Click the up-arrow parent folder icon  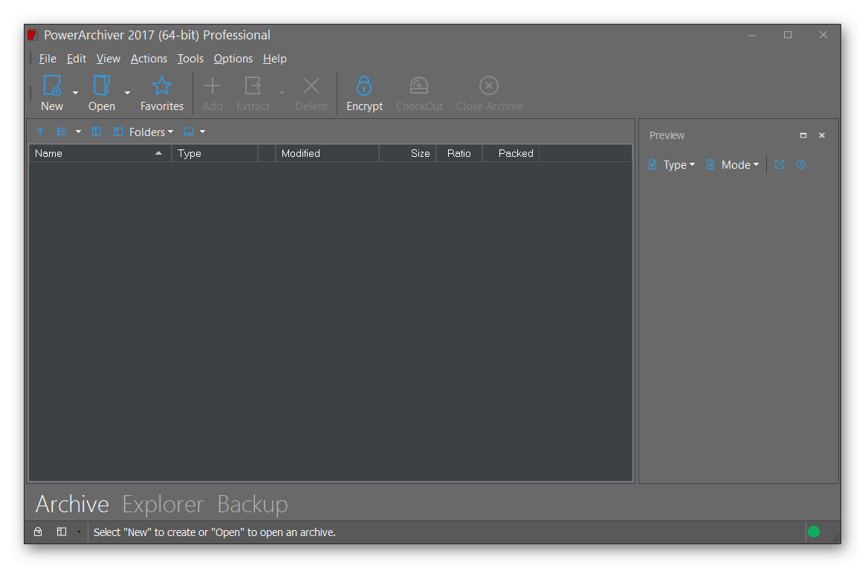click(40, 132)
